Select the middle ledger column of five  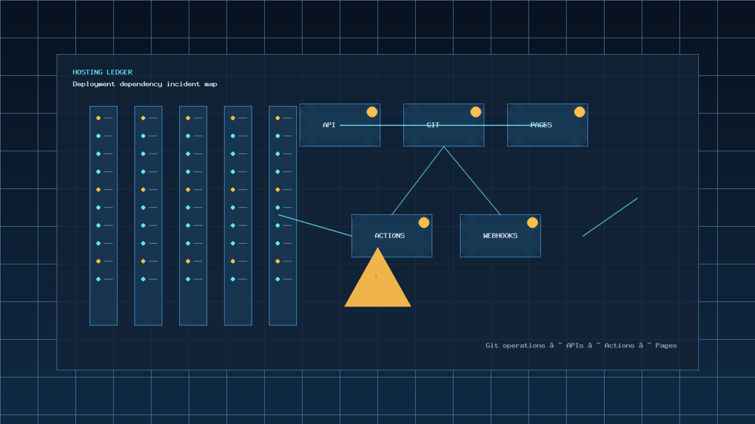pos(193,215)
